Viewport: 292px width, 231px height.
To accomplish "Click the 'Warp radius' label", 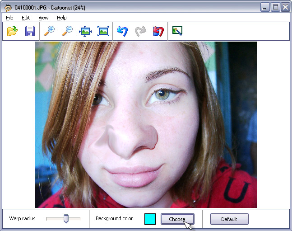I will tap(22, 218).
